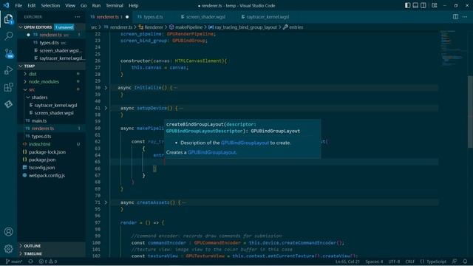The image size is (473, 266).
Task: Click the feedback icon in status bar
Action: pos(455,262)
